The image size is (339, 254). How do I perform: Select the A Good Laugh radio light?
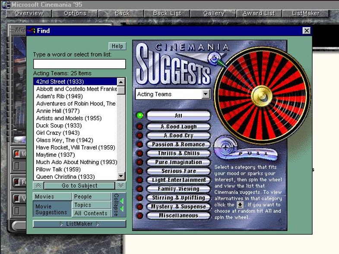tap(140, 127)
